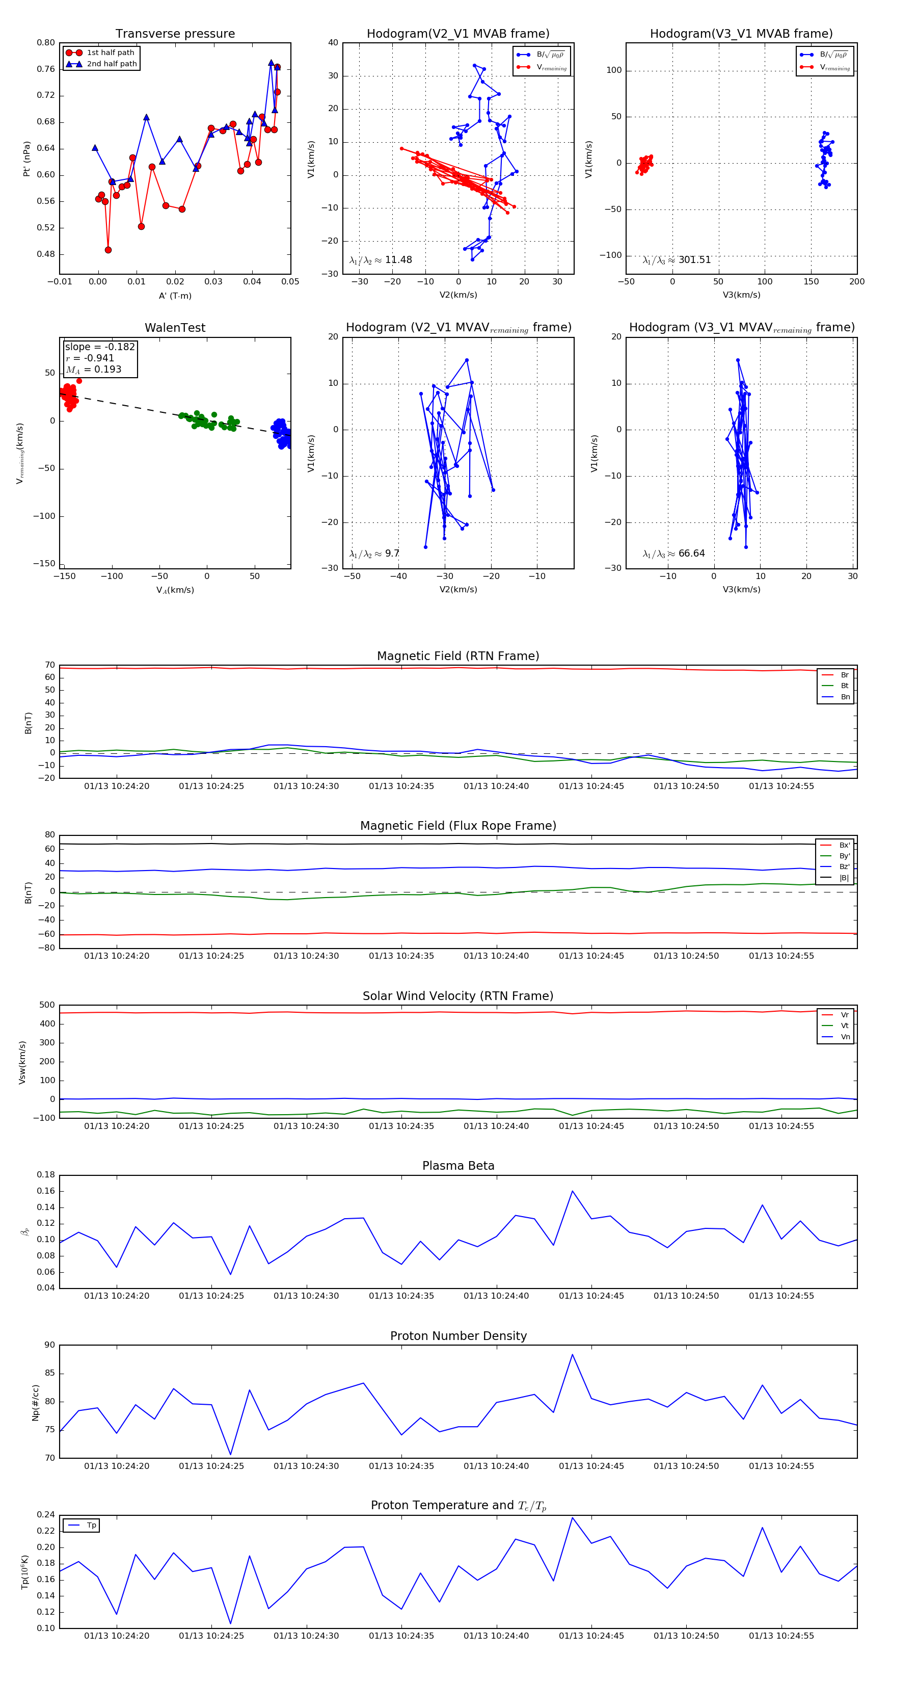Select the "Bt" legend entry
Screen dimensions: 917x1682
point(835,686)
